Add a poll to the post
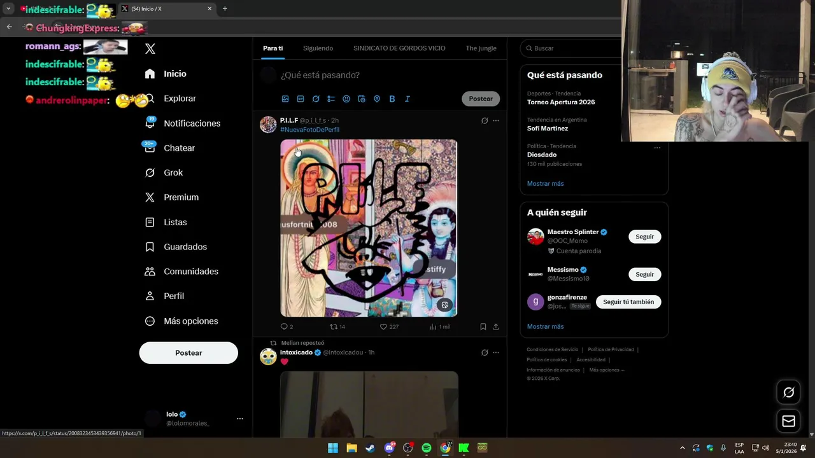This screenshot has width=815, height=458. pos(331,99)
